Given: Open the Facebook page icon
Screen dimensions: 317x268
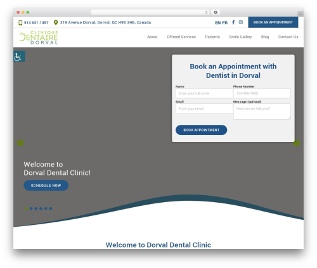Looking at the screenshot, I should click(x=233, y=22).
